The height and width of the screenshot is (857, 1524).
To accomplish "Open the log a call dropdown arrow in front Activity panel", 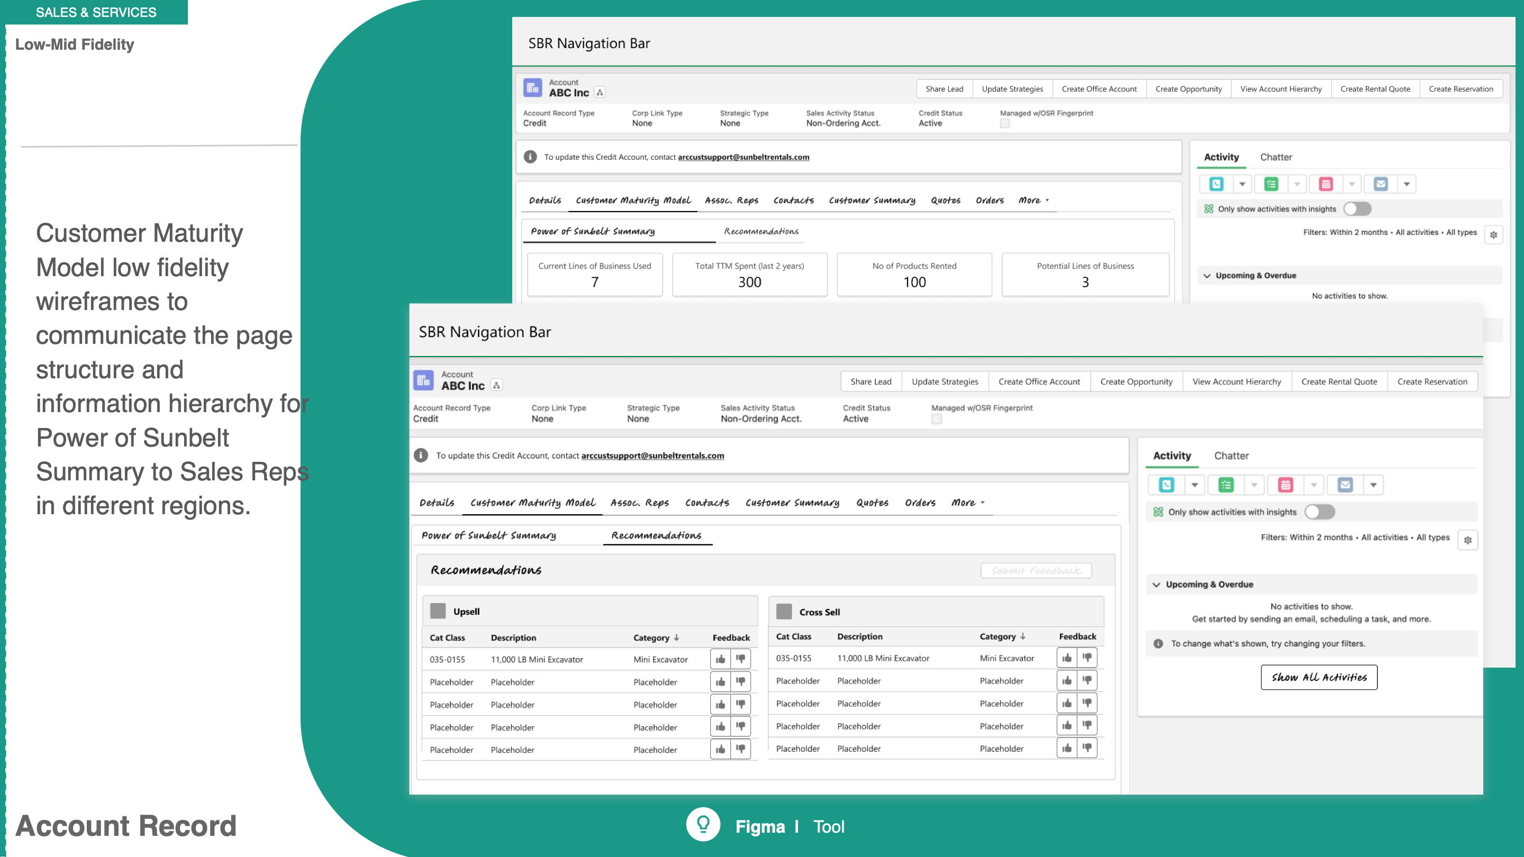I will pyautogui.click(x=1194, y=485).
